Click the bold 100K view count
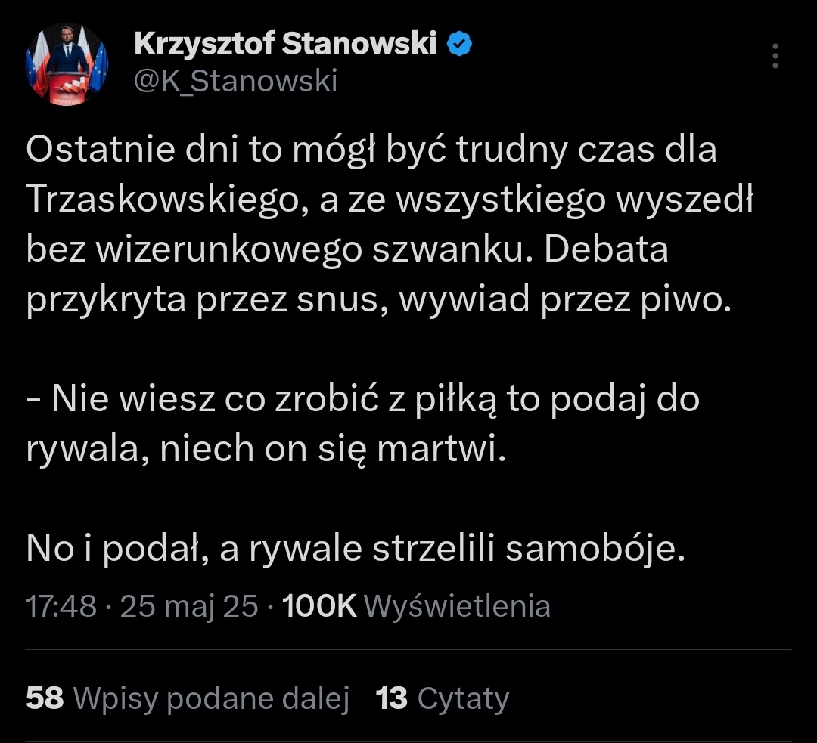 [318, 606]
